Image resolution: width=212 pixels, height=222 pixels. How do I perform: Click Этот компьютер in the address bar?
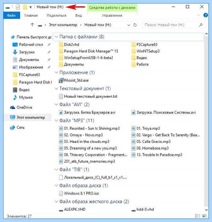63,25
